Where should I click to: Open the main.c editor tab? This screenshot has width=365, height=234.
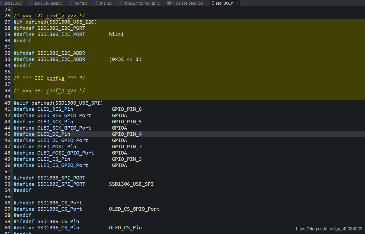[106, 3]
